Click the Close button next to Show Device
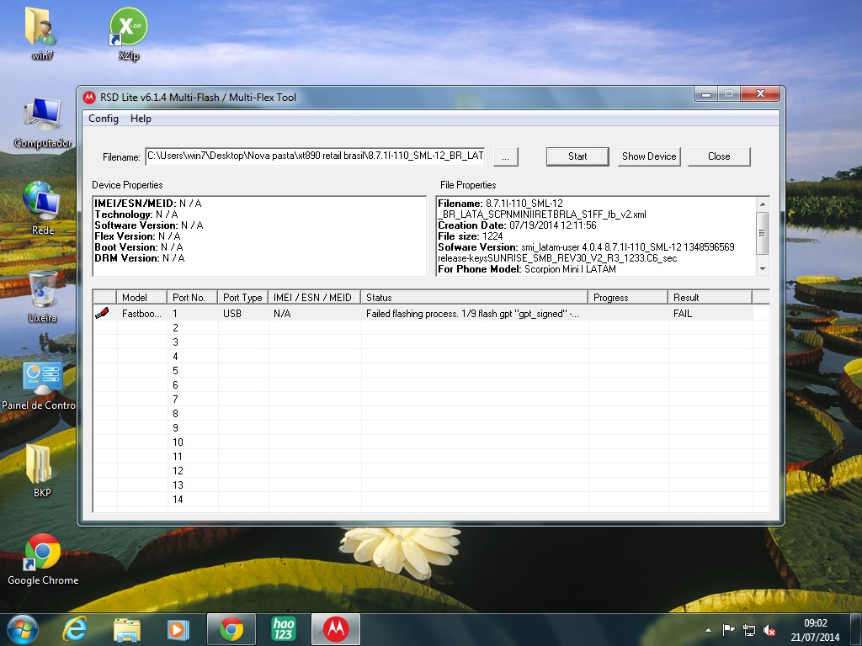This screenshot has width=862, height=646. point(719,156)
